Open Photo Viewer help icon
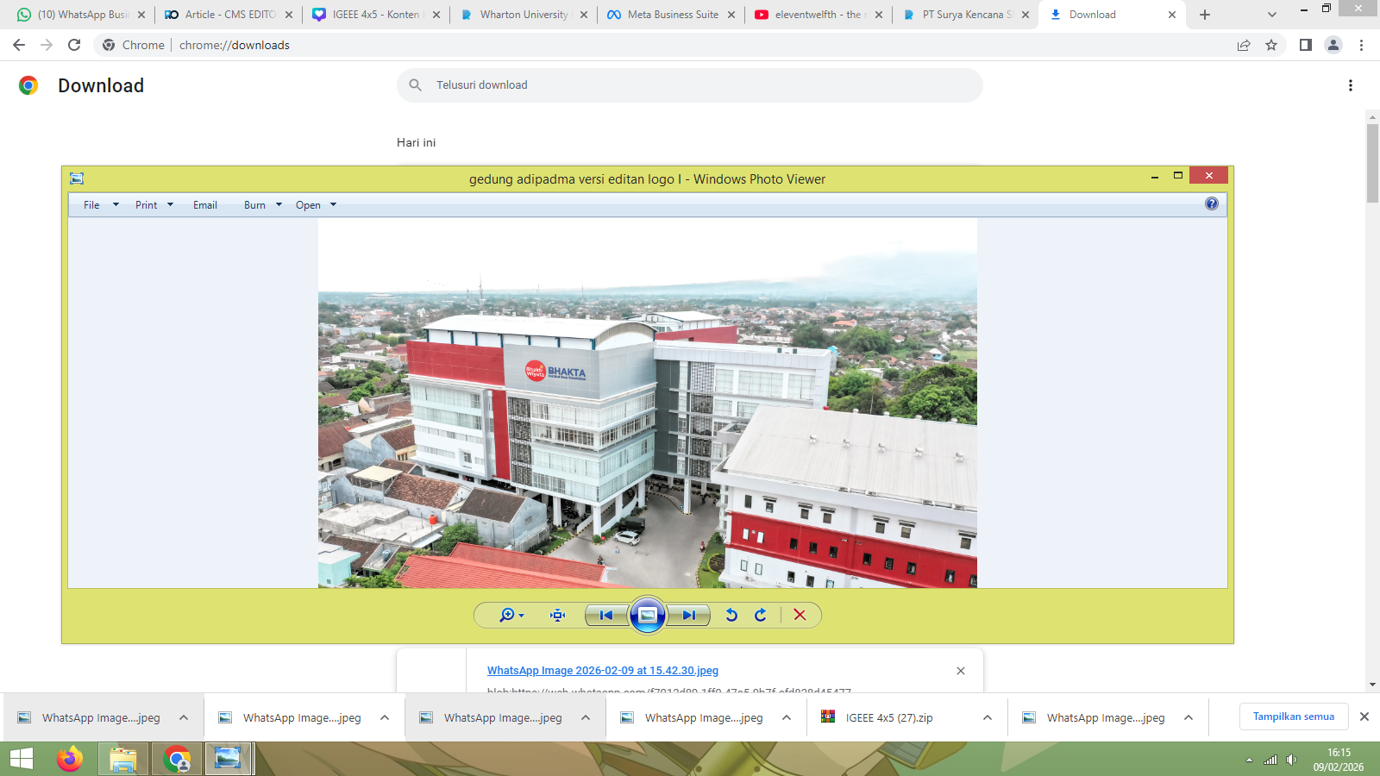The image size is (1380, 776). (x=1212, y=203)
